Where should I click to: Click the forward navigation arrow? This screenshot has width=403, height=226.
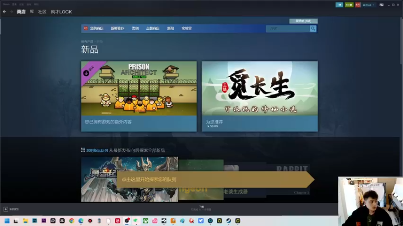pyautogui.click(x=11, y=12)
